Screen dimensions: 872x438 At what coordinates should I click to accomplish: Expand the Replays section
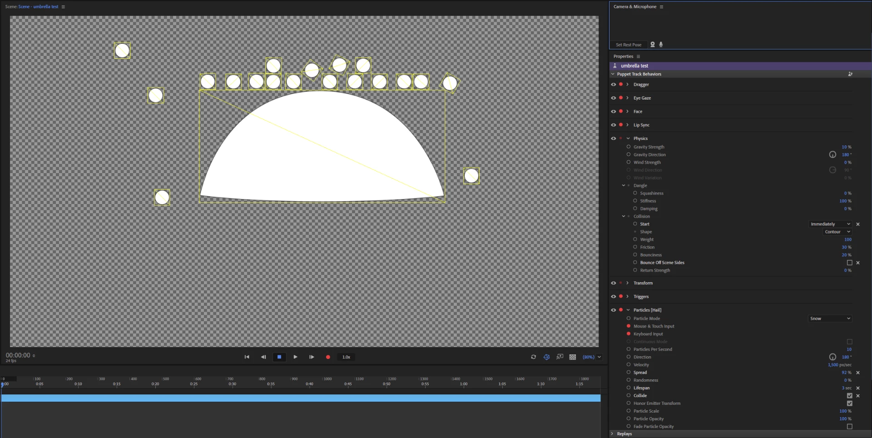click(x=612, y=434)
